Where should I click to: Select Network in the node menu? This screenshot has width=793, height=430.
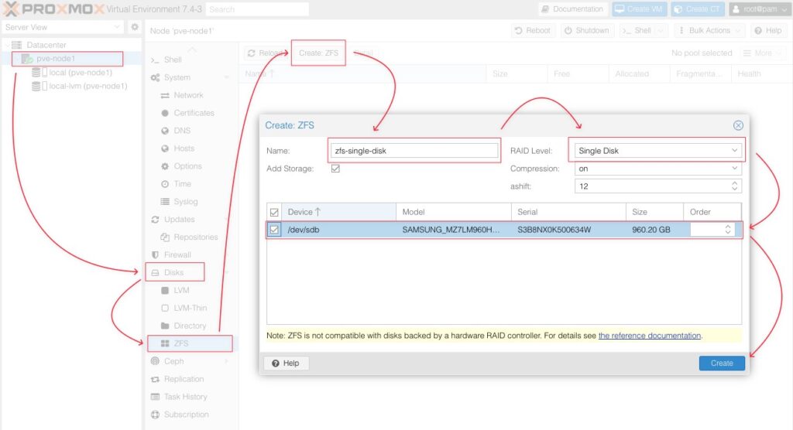[188, 95]
